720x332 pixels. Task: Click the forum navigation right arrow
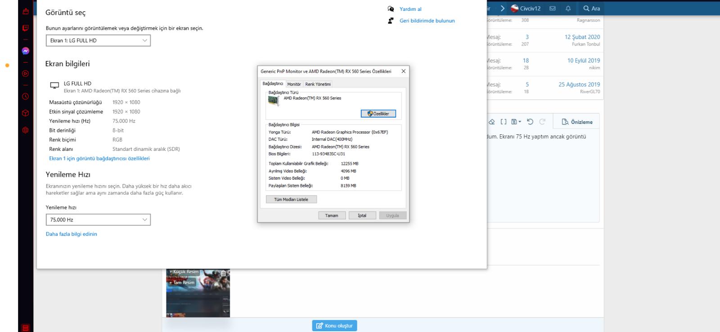(x=503, y=9)
